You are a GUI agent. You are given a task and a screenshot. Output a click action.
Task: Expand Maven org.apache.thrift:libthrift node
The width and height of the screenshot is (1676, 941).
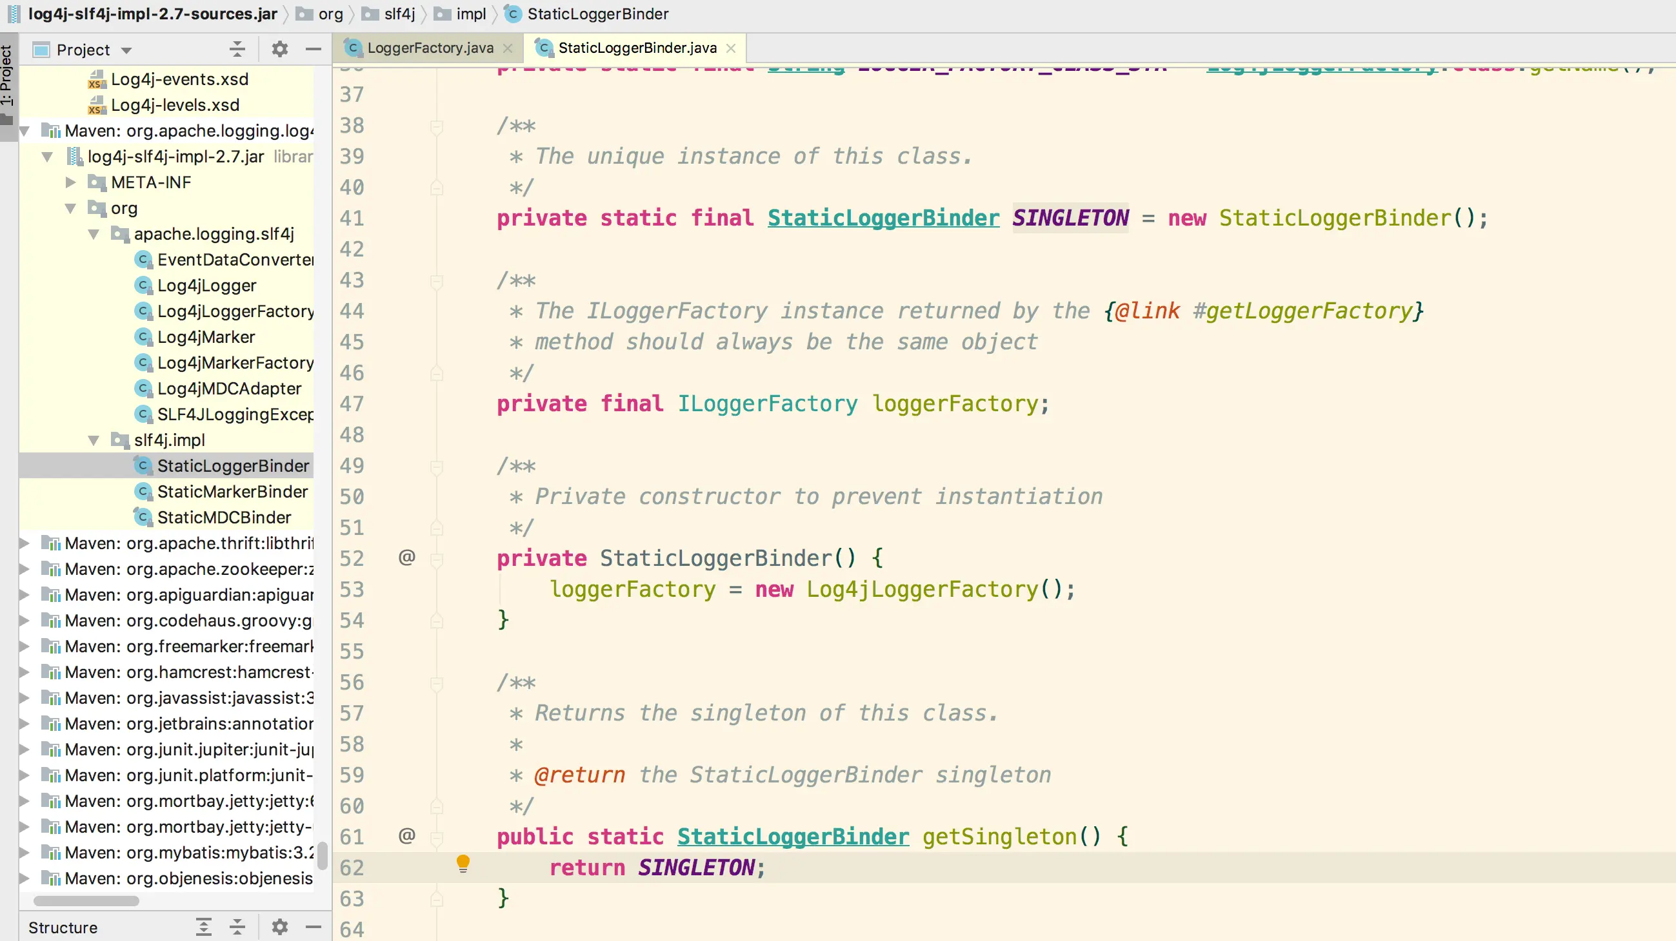pyautogui.click(x=24, y=543)
